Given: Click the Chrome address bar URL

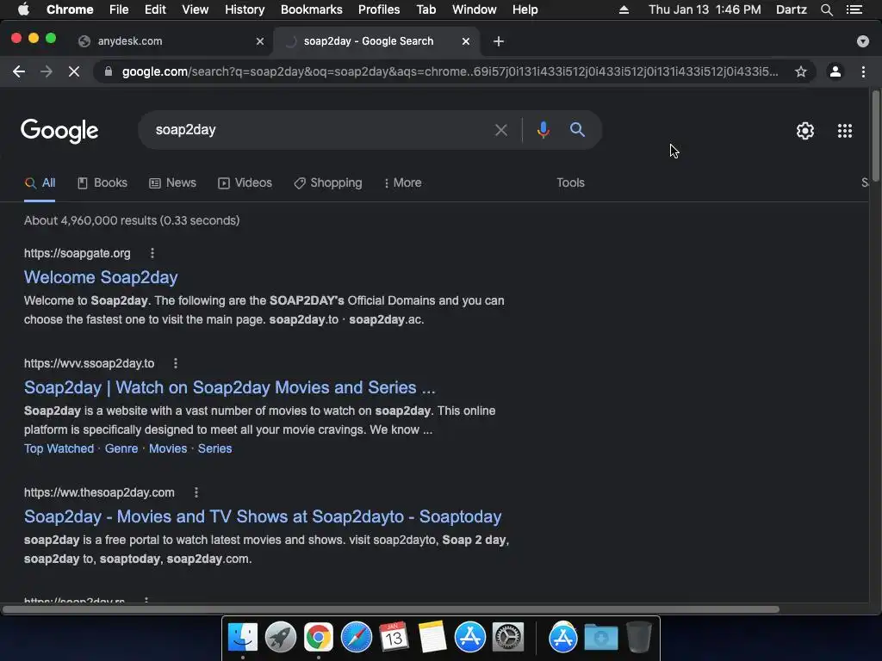Looking at the screenshot, I should [x=450, y=71].
